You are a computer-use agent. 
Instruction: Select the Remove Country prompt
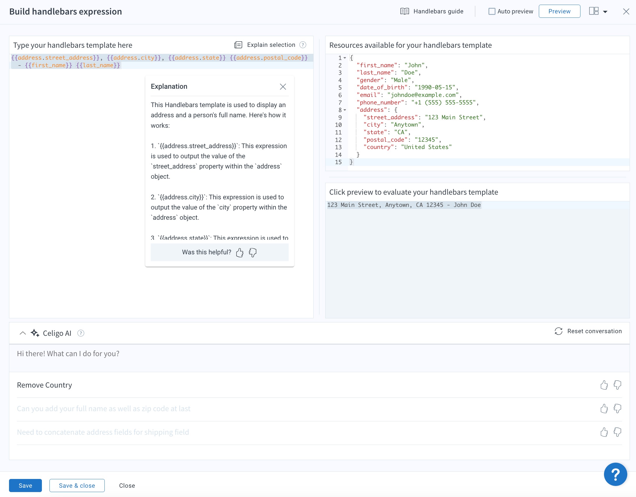pos(44,385)
